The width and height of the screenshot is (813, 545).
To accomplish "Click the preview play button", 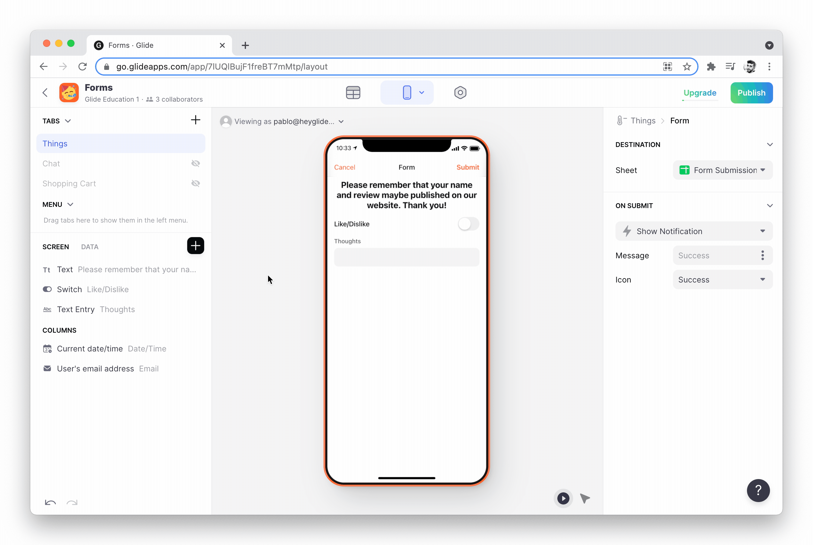I will [563, 498].
